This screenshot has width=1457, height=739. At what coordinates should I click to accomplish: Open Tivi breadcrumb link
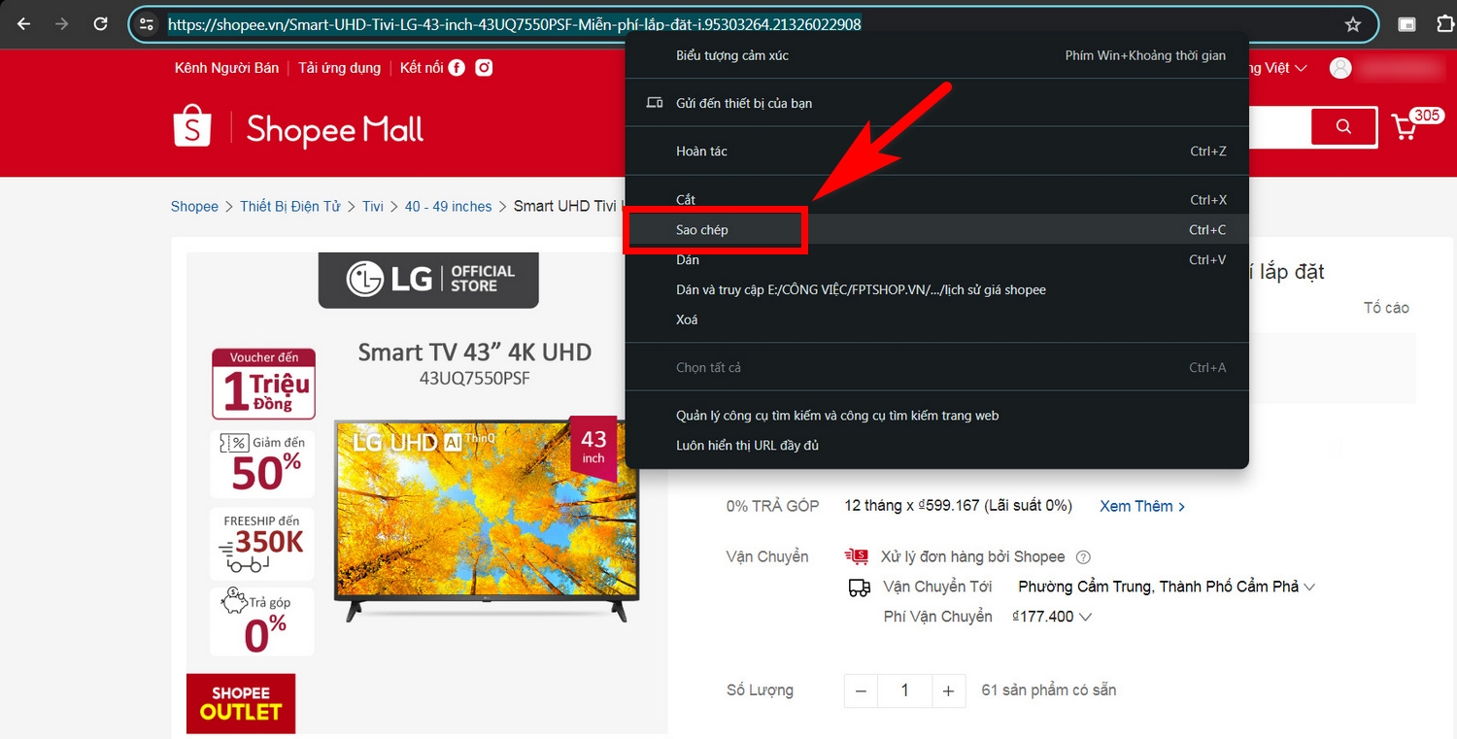[373, 207]
